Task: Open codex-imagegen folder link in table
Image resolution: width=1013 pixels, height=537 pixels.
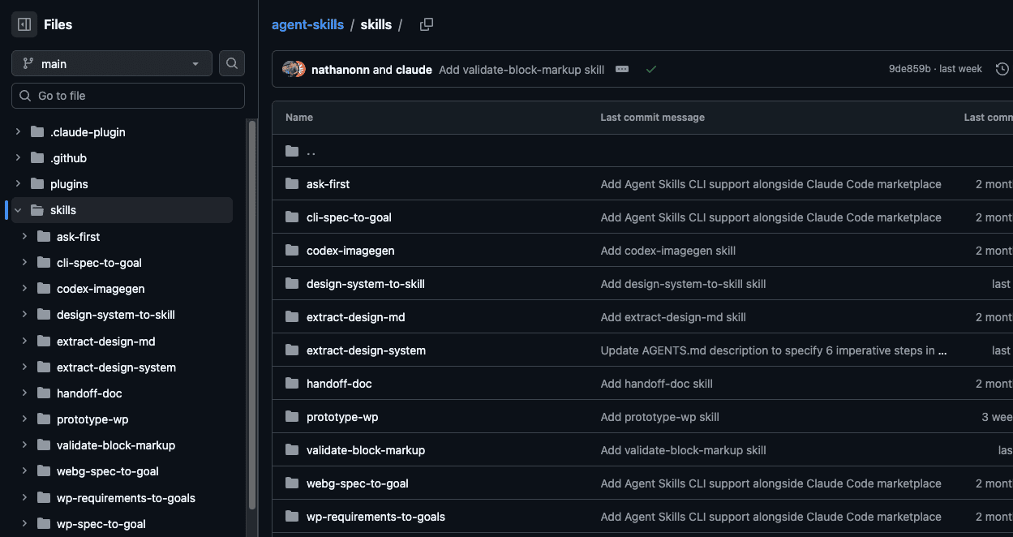Action: pos(350,251)
